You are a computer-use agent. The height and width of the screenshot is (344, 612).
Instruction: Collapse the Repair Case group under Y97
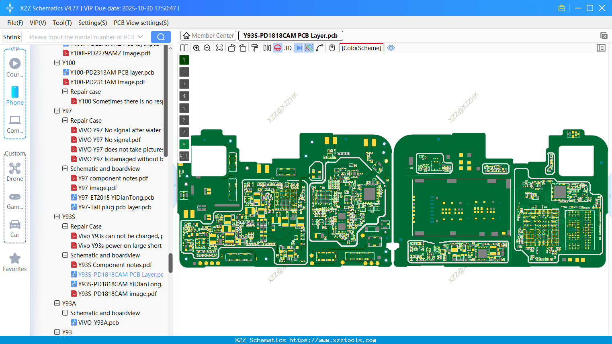tap(65, 120)
